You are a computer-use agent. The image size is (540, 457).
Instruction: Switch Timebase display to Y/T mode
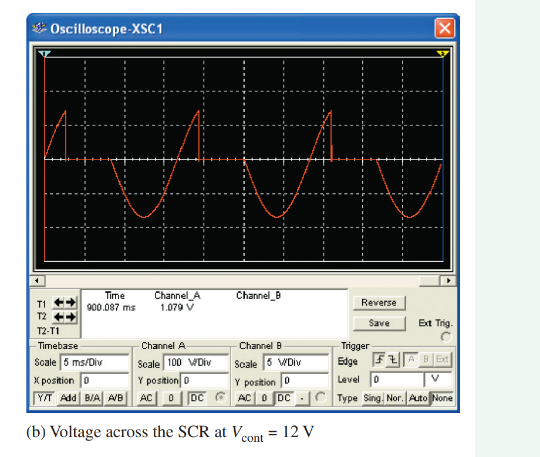(45, 397)
